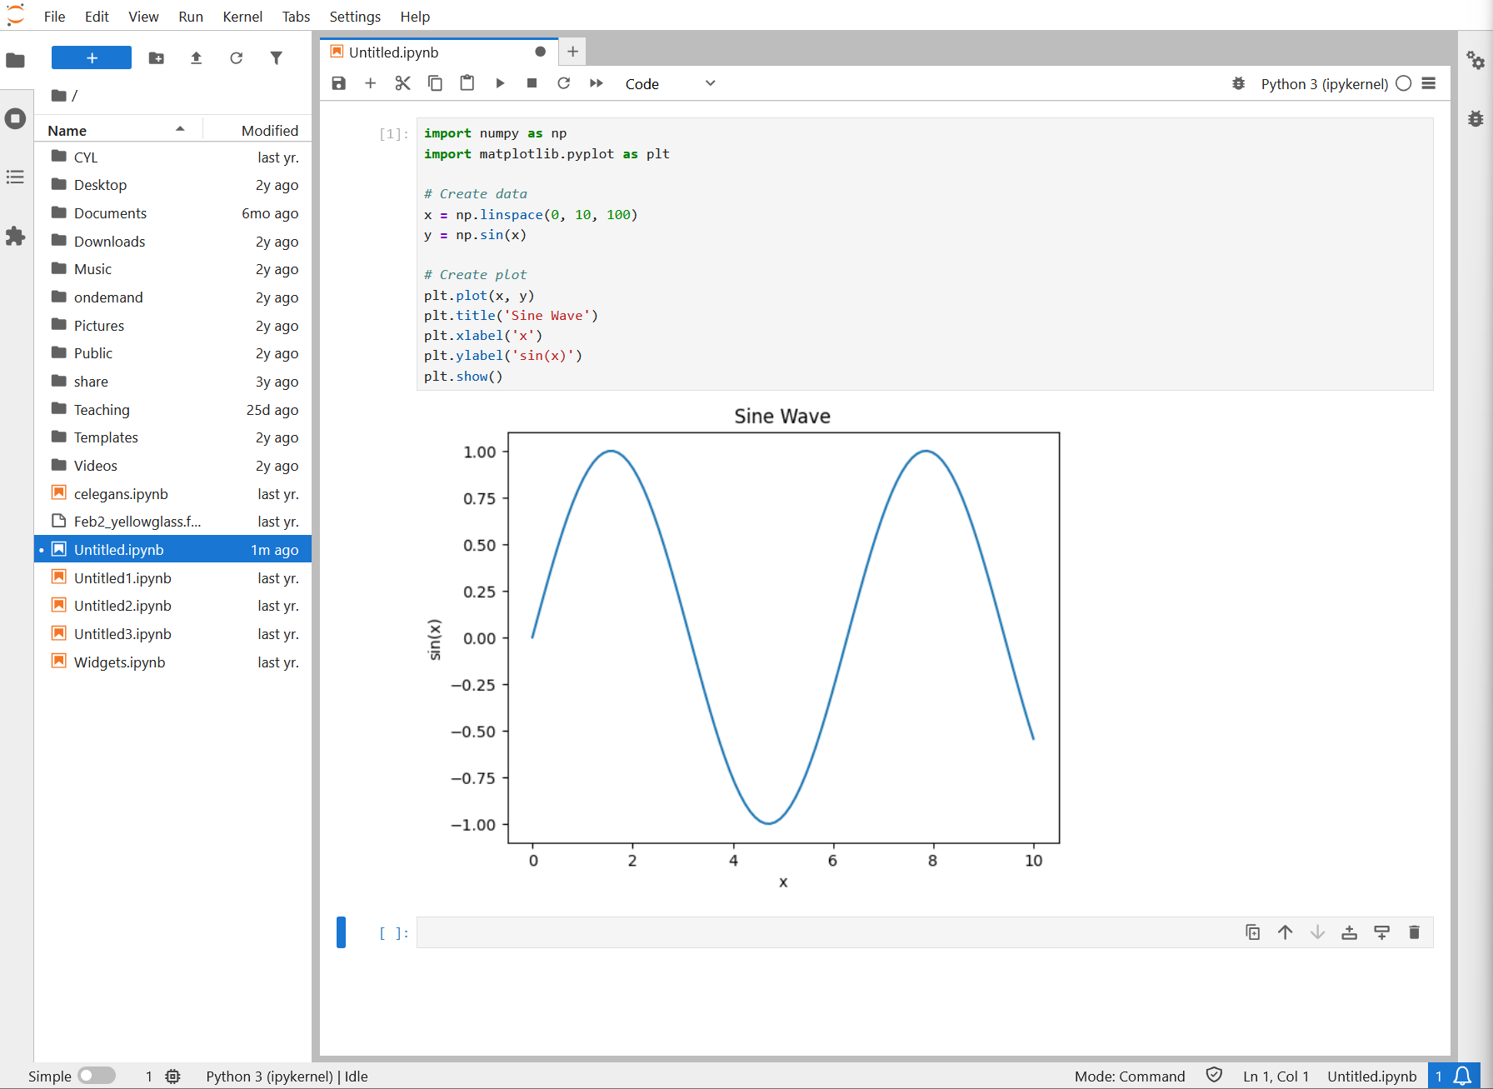Open the Settings menu
1493x1089 pixels.
(x=355, y=17)
